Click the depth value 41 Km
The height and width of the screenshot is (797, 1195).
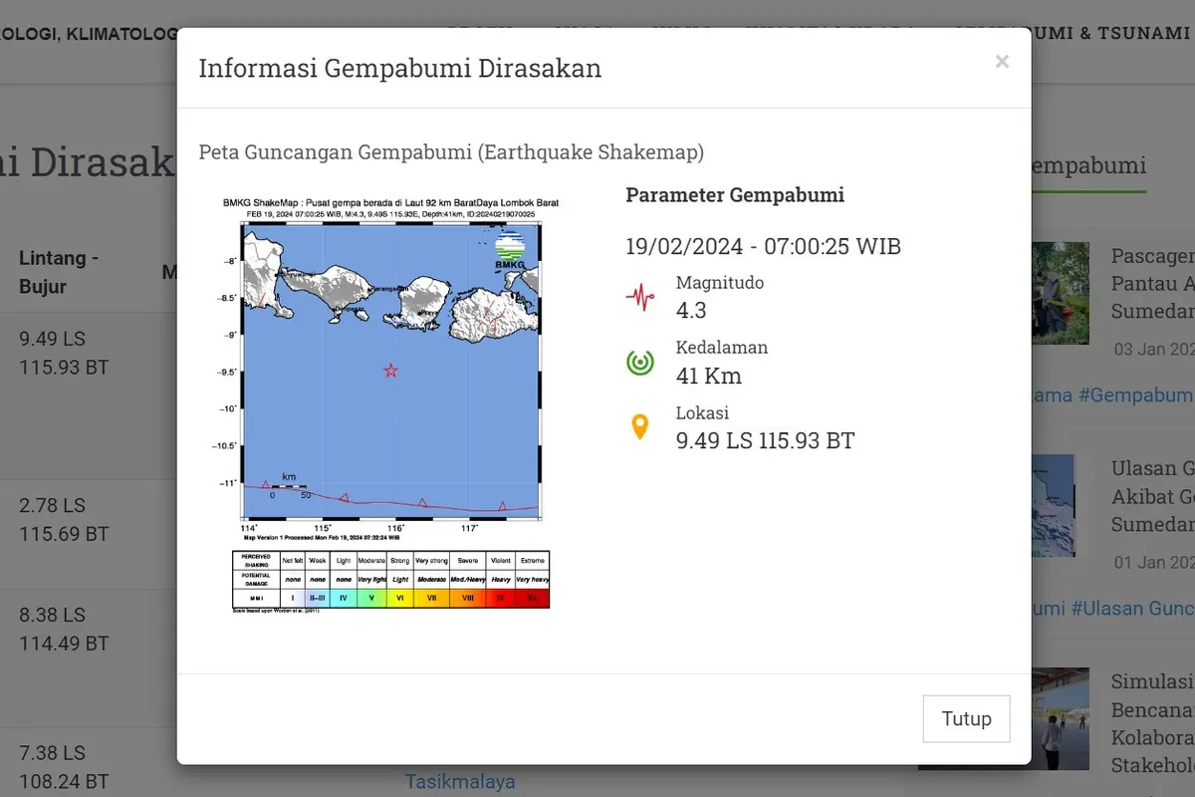[x=709, y=376]
